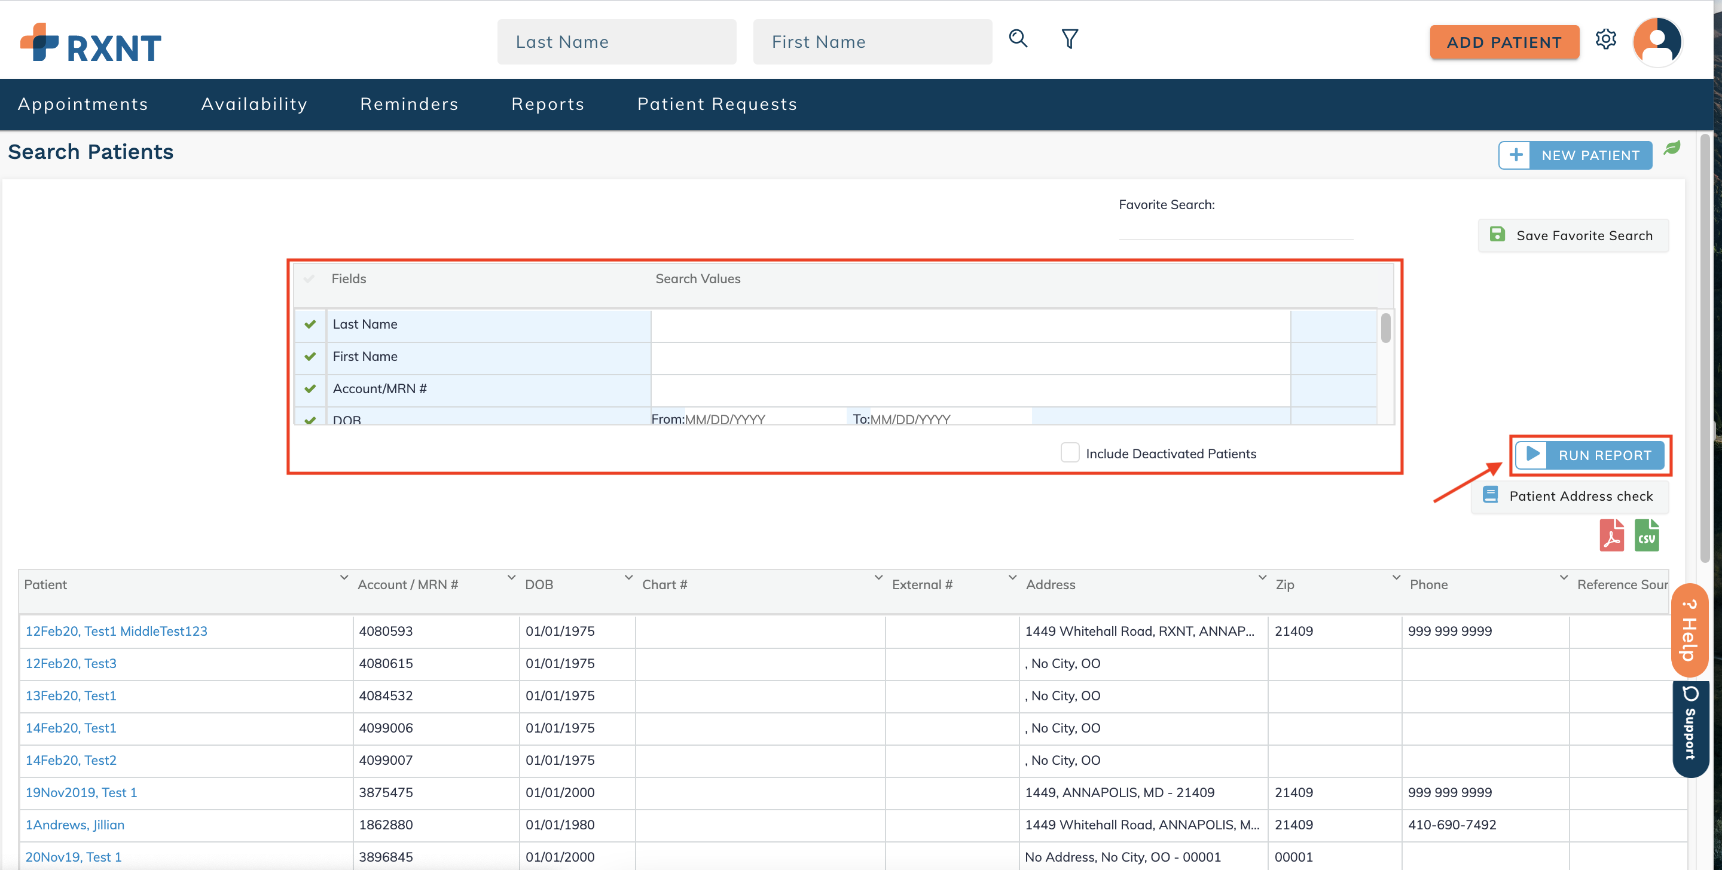The image size is (1722, 870).
Task: Toggle the select-all Fields header checkmark
Action: pyautogui.click(x=309, y=278)
